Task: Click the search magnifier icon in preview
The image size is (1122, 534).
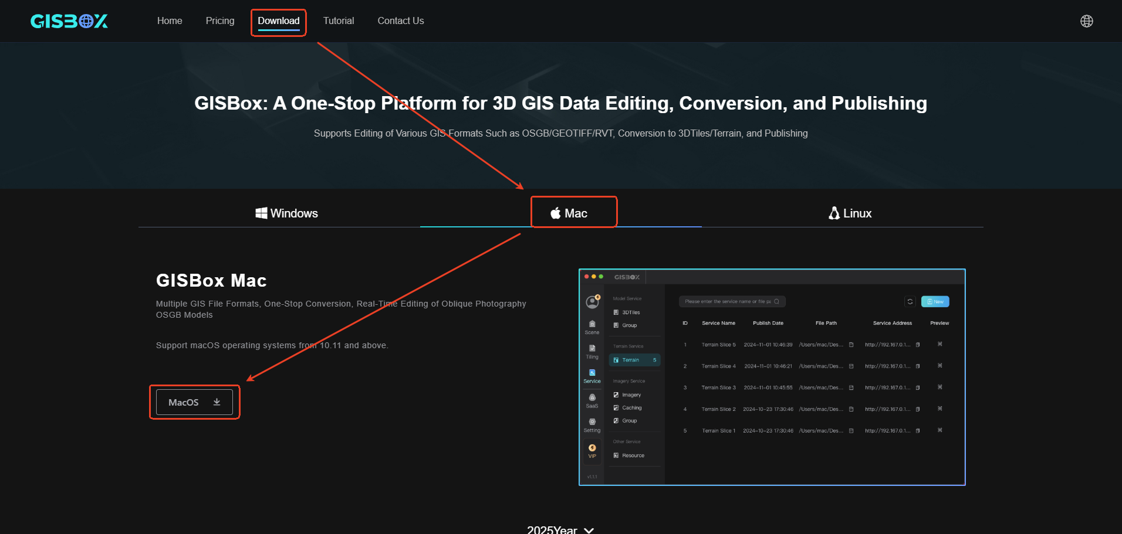Action: 776,301
